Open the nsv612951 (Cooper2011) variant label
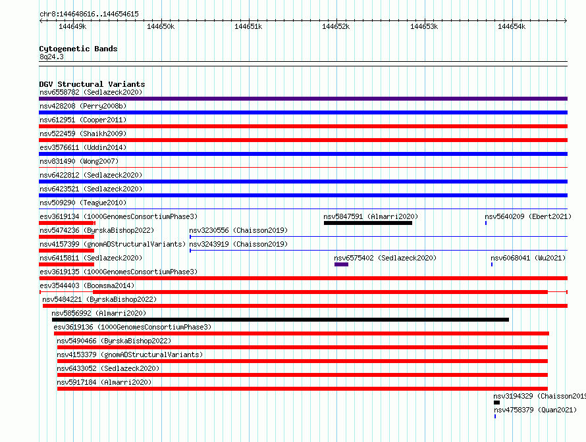This screenshot has width=586, height=442. pyautogui.click(x=83, y=120)
